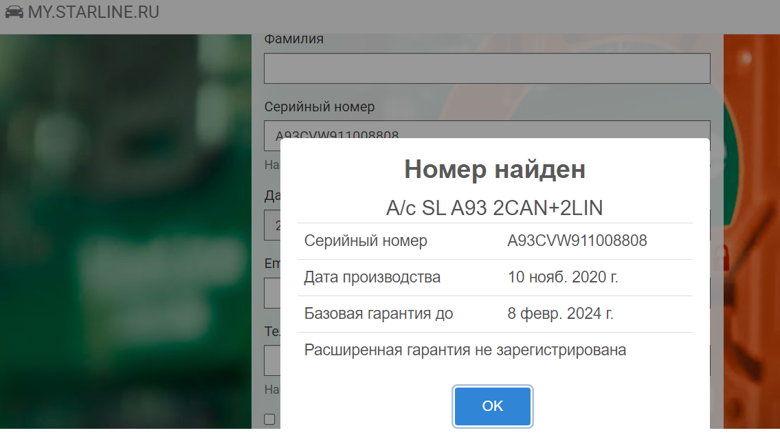Tick the checkbox at the bottom of the form
Viewport: 780px width, 435px height.
tap(270, 419)
